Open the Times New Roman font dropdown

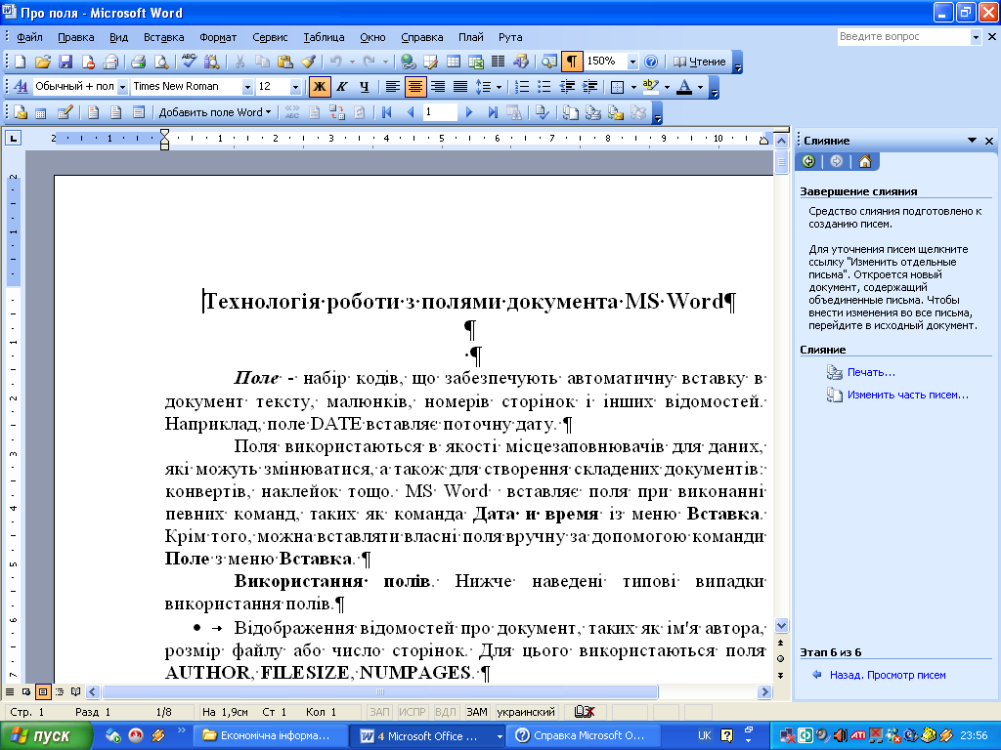(247, 86)
